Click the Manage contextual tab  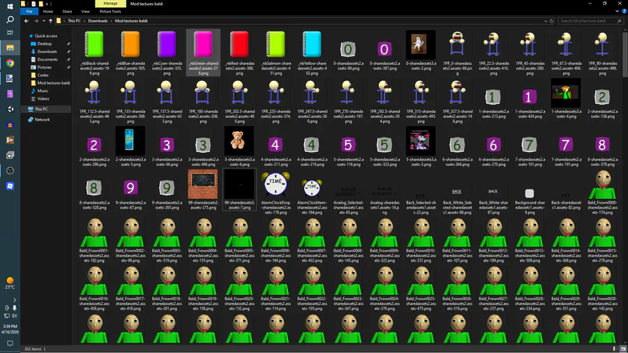[110, 3]
